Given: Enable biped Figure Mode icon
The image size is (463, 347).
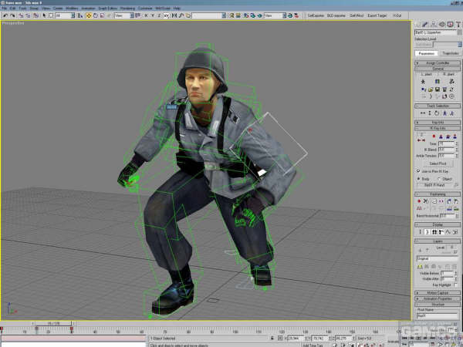Looking at the screenshot, I should pos(423,82).
